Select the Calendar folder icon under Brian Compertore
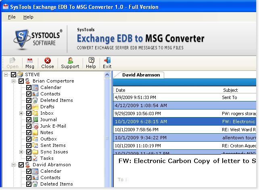This screenshot has height=190, width=259. click(x=36, y=87)
